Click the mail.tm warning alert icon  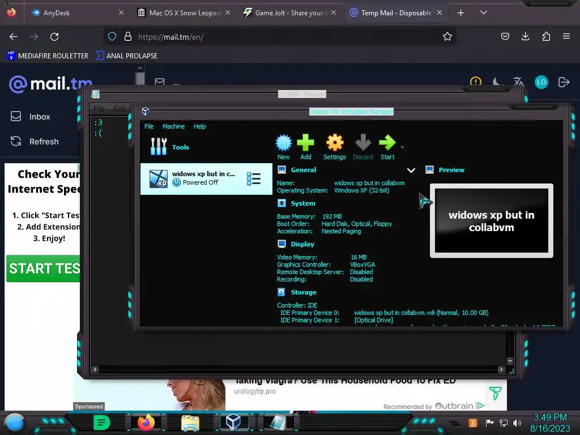[475, 82]
